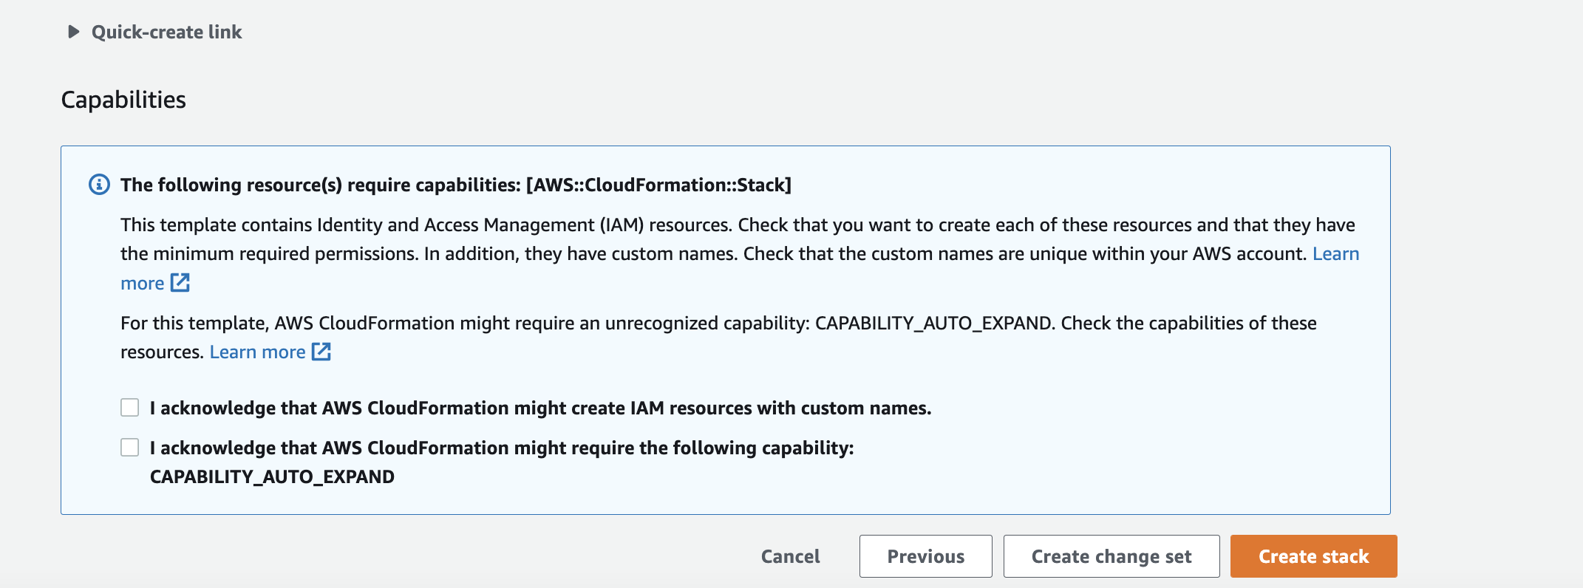Click the CAPABILITY_AUTO_EXPAND label under second checkbox
The height and width of the screenshot is (588, 1583).
[272, 476]
